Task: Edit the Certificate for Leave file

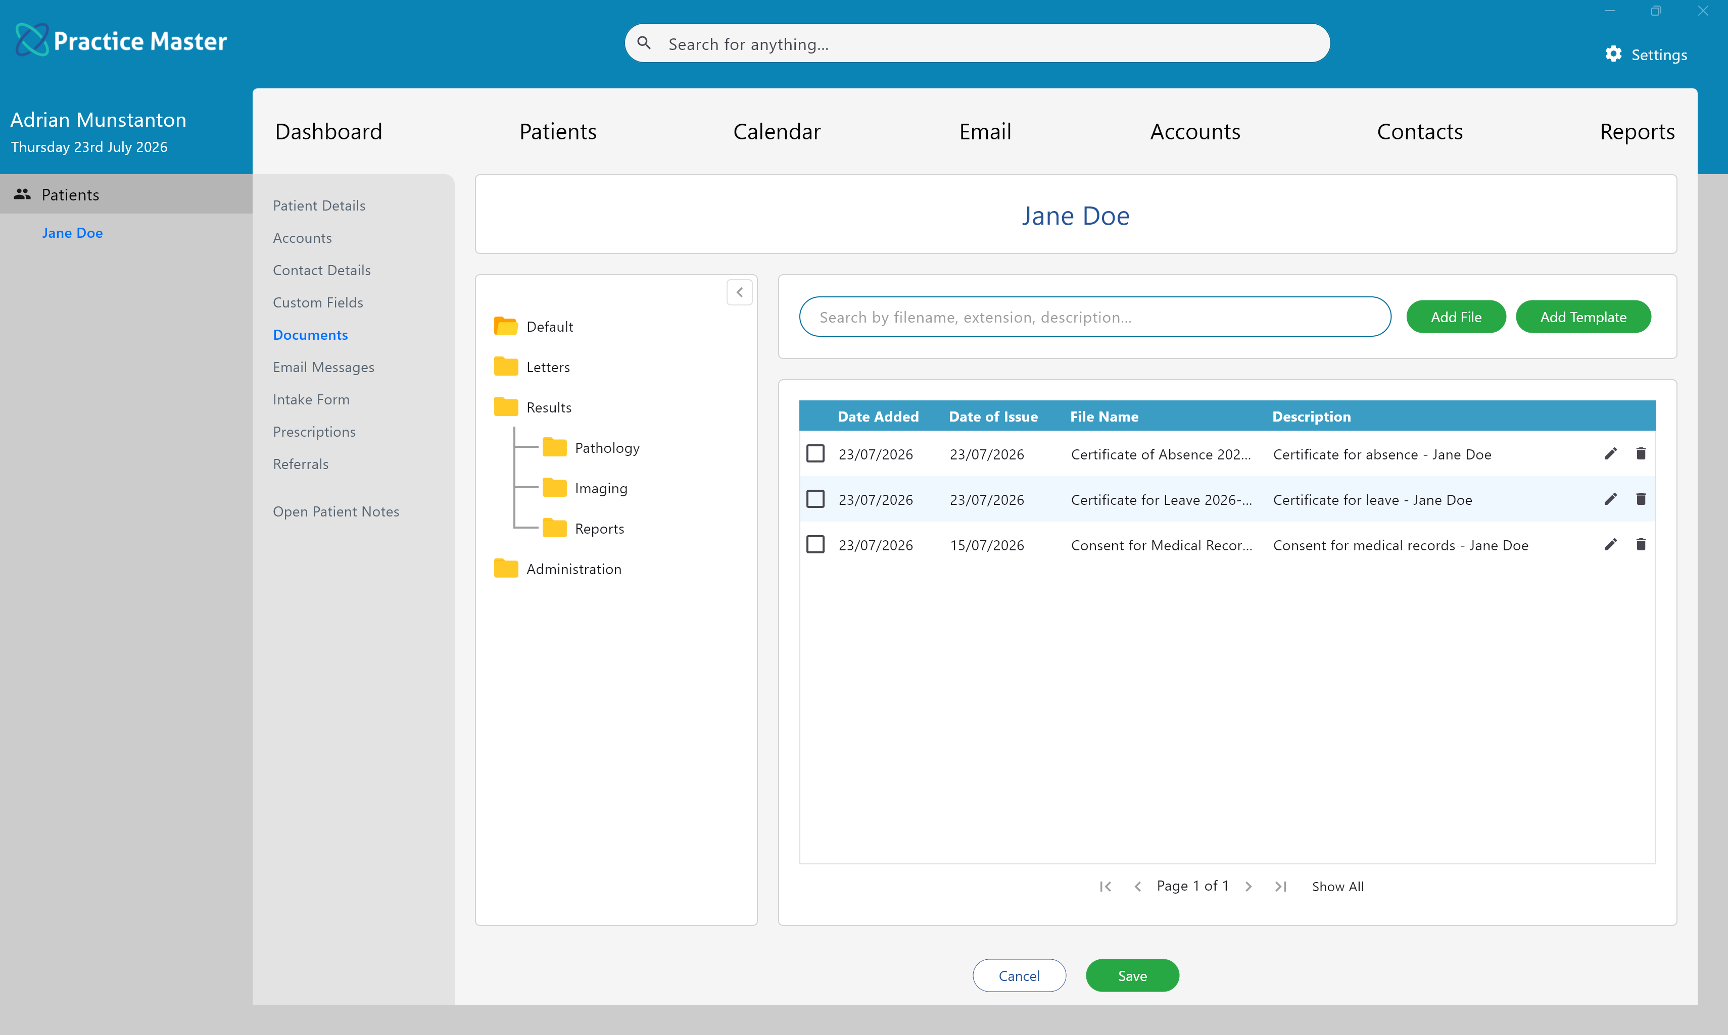Action: [1610, 499]
